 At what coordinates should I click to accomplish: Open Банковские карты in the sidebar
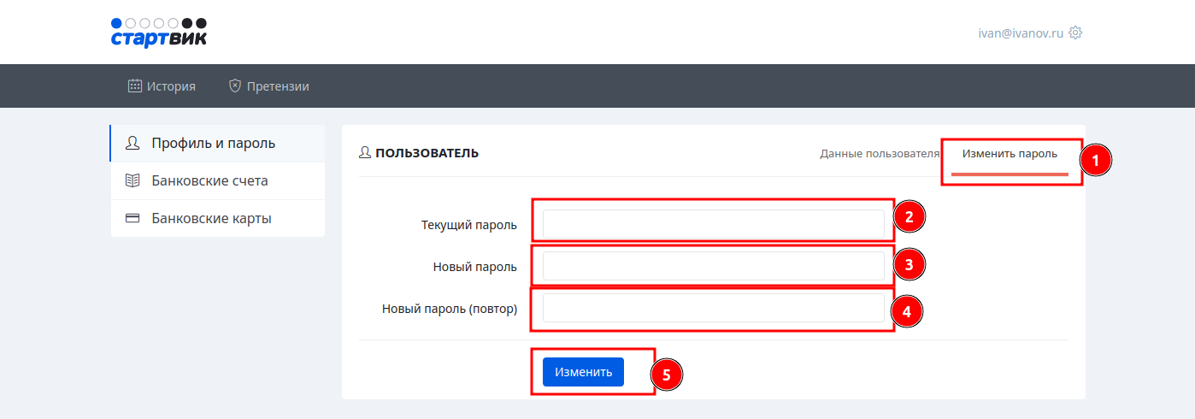[211, 218]
